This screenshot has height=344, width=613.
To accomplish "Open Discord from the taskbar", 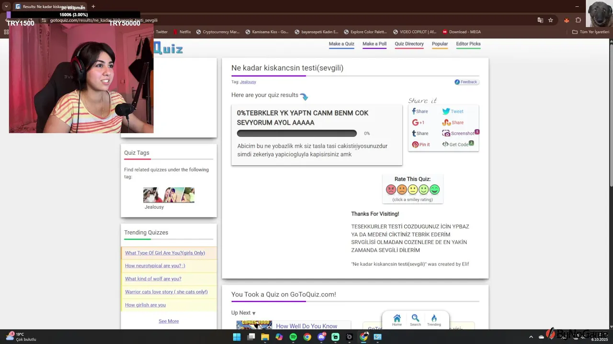I will click(x=321, y=337).
